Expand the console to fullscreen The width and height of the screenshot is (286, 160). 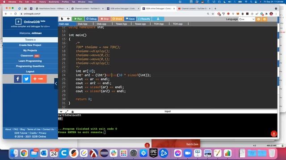(x=67, y=112)
